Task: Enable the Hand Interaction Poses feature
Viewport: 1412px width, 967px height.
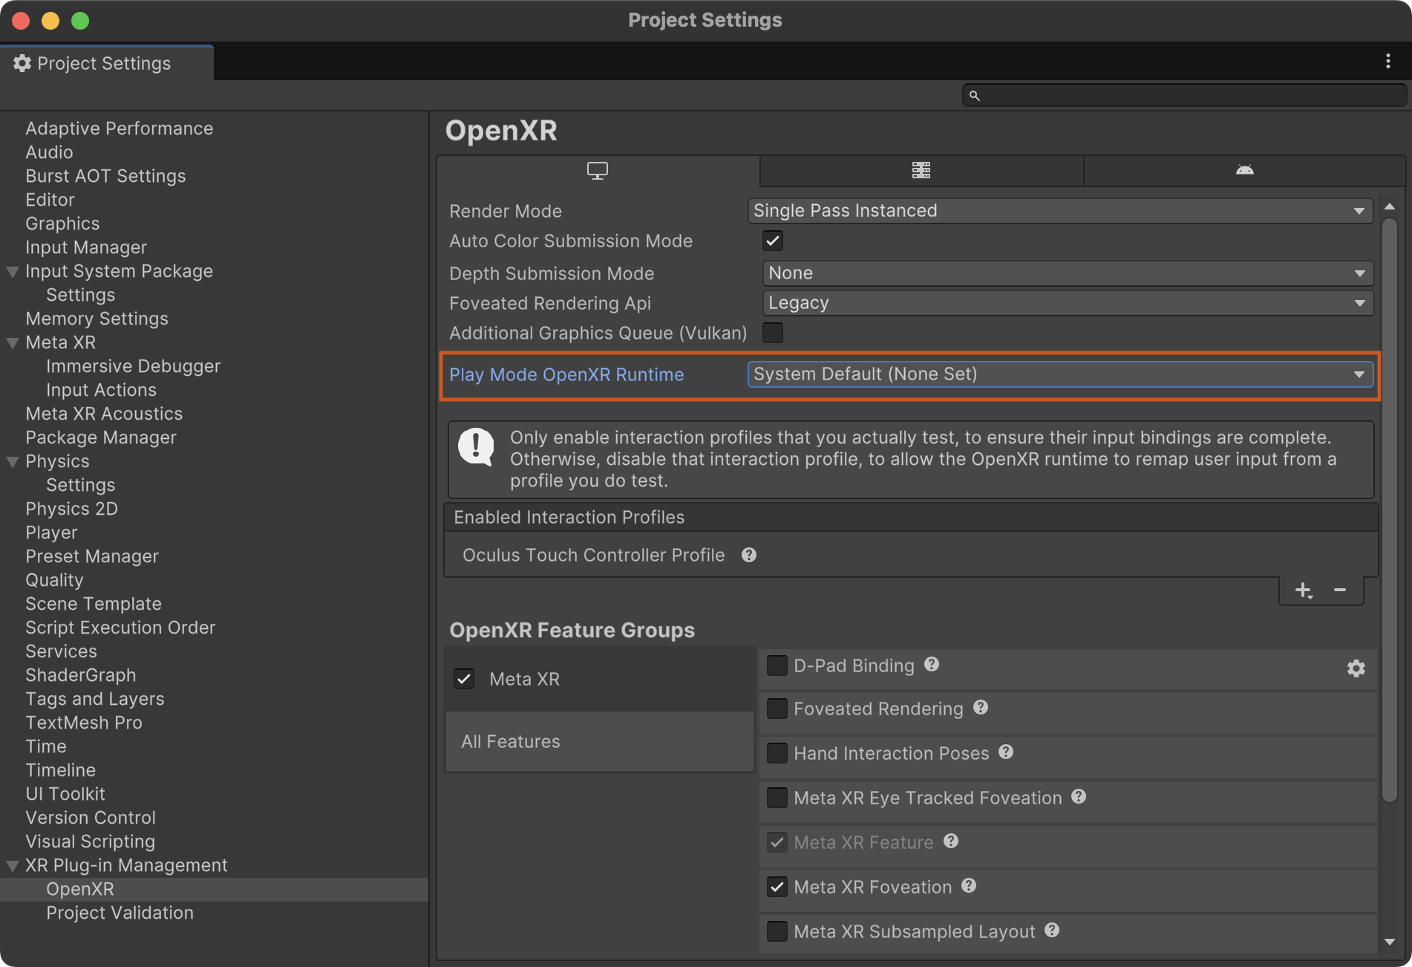Action: click(x=777, y=753)
